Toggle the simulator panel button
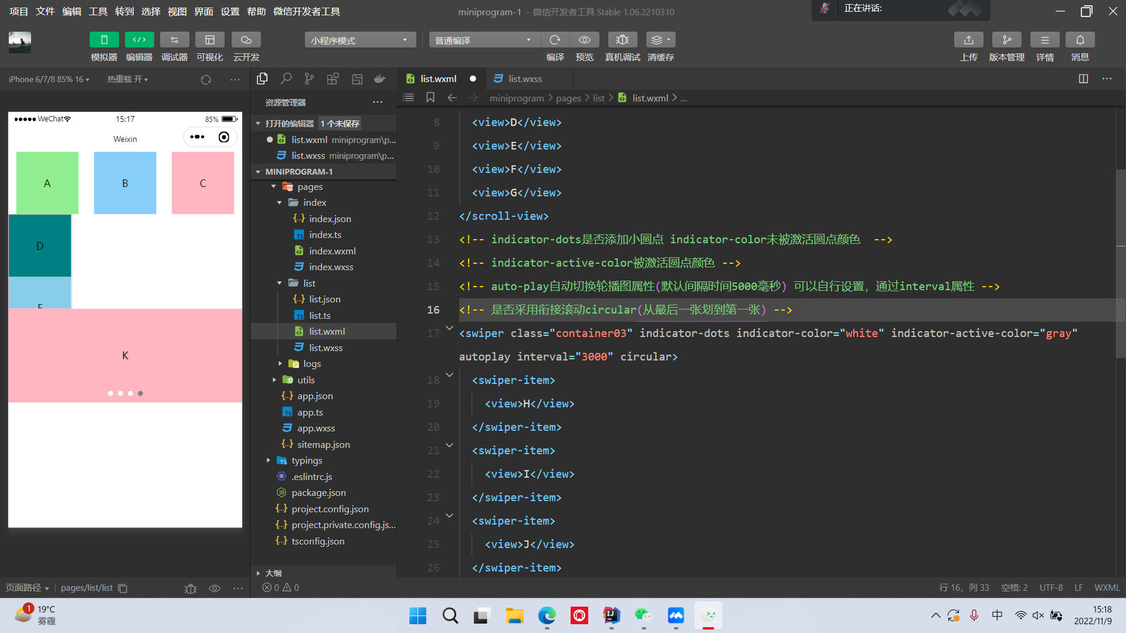 [x=104, y=40]
